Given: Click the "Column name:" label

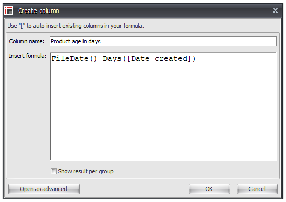Looking at the screenshot, I should (27, 41).
